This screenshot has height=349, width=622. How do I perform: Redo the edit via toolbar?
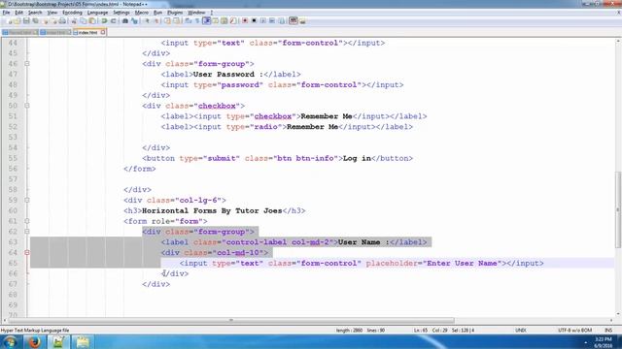pyautogui.click(x=113, y=20)
